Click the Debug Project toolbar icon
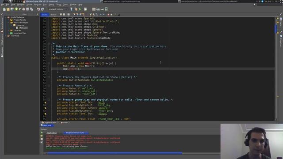The height and width of the screenshot is (159, 283). (x=85, y=9)
